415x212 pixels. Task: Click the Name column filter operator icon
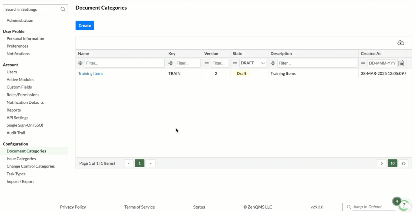click(80, 63)
